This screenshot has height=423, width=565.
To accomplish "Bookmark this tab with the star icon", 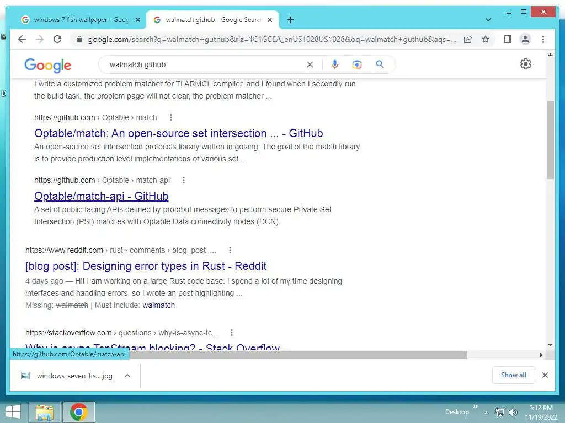I will click(486, 39).
